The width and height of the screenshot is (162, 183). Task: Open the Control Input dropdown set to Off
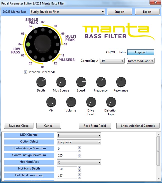[112, 61]
